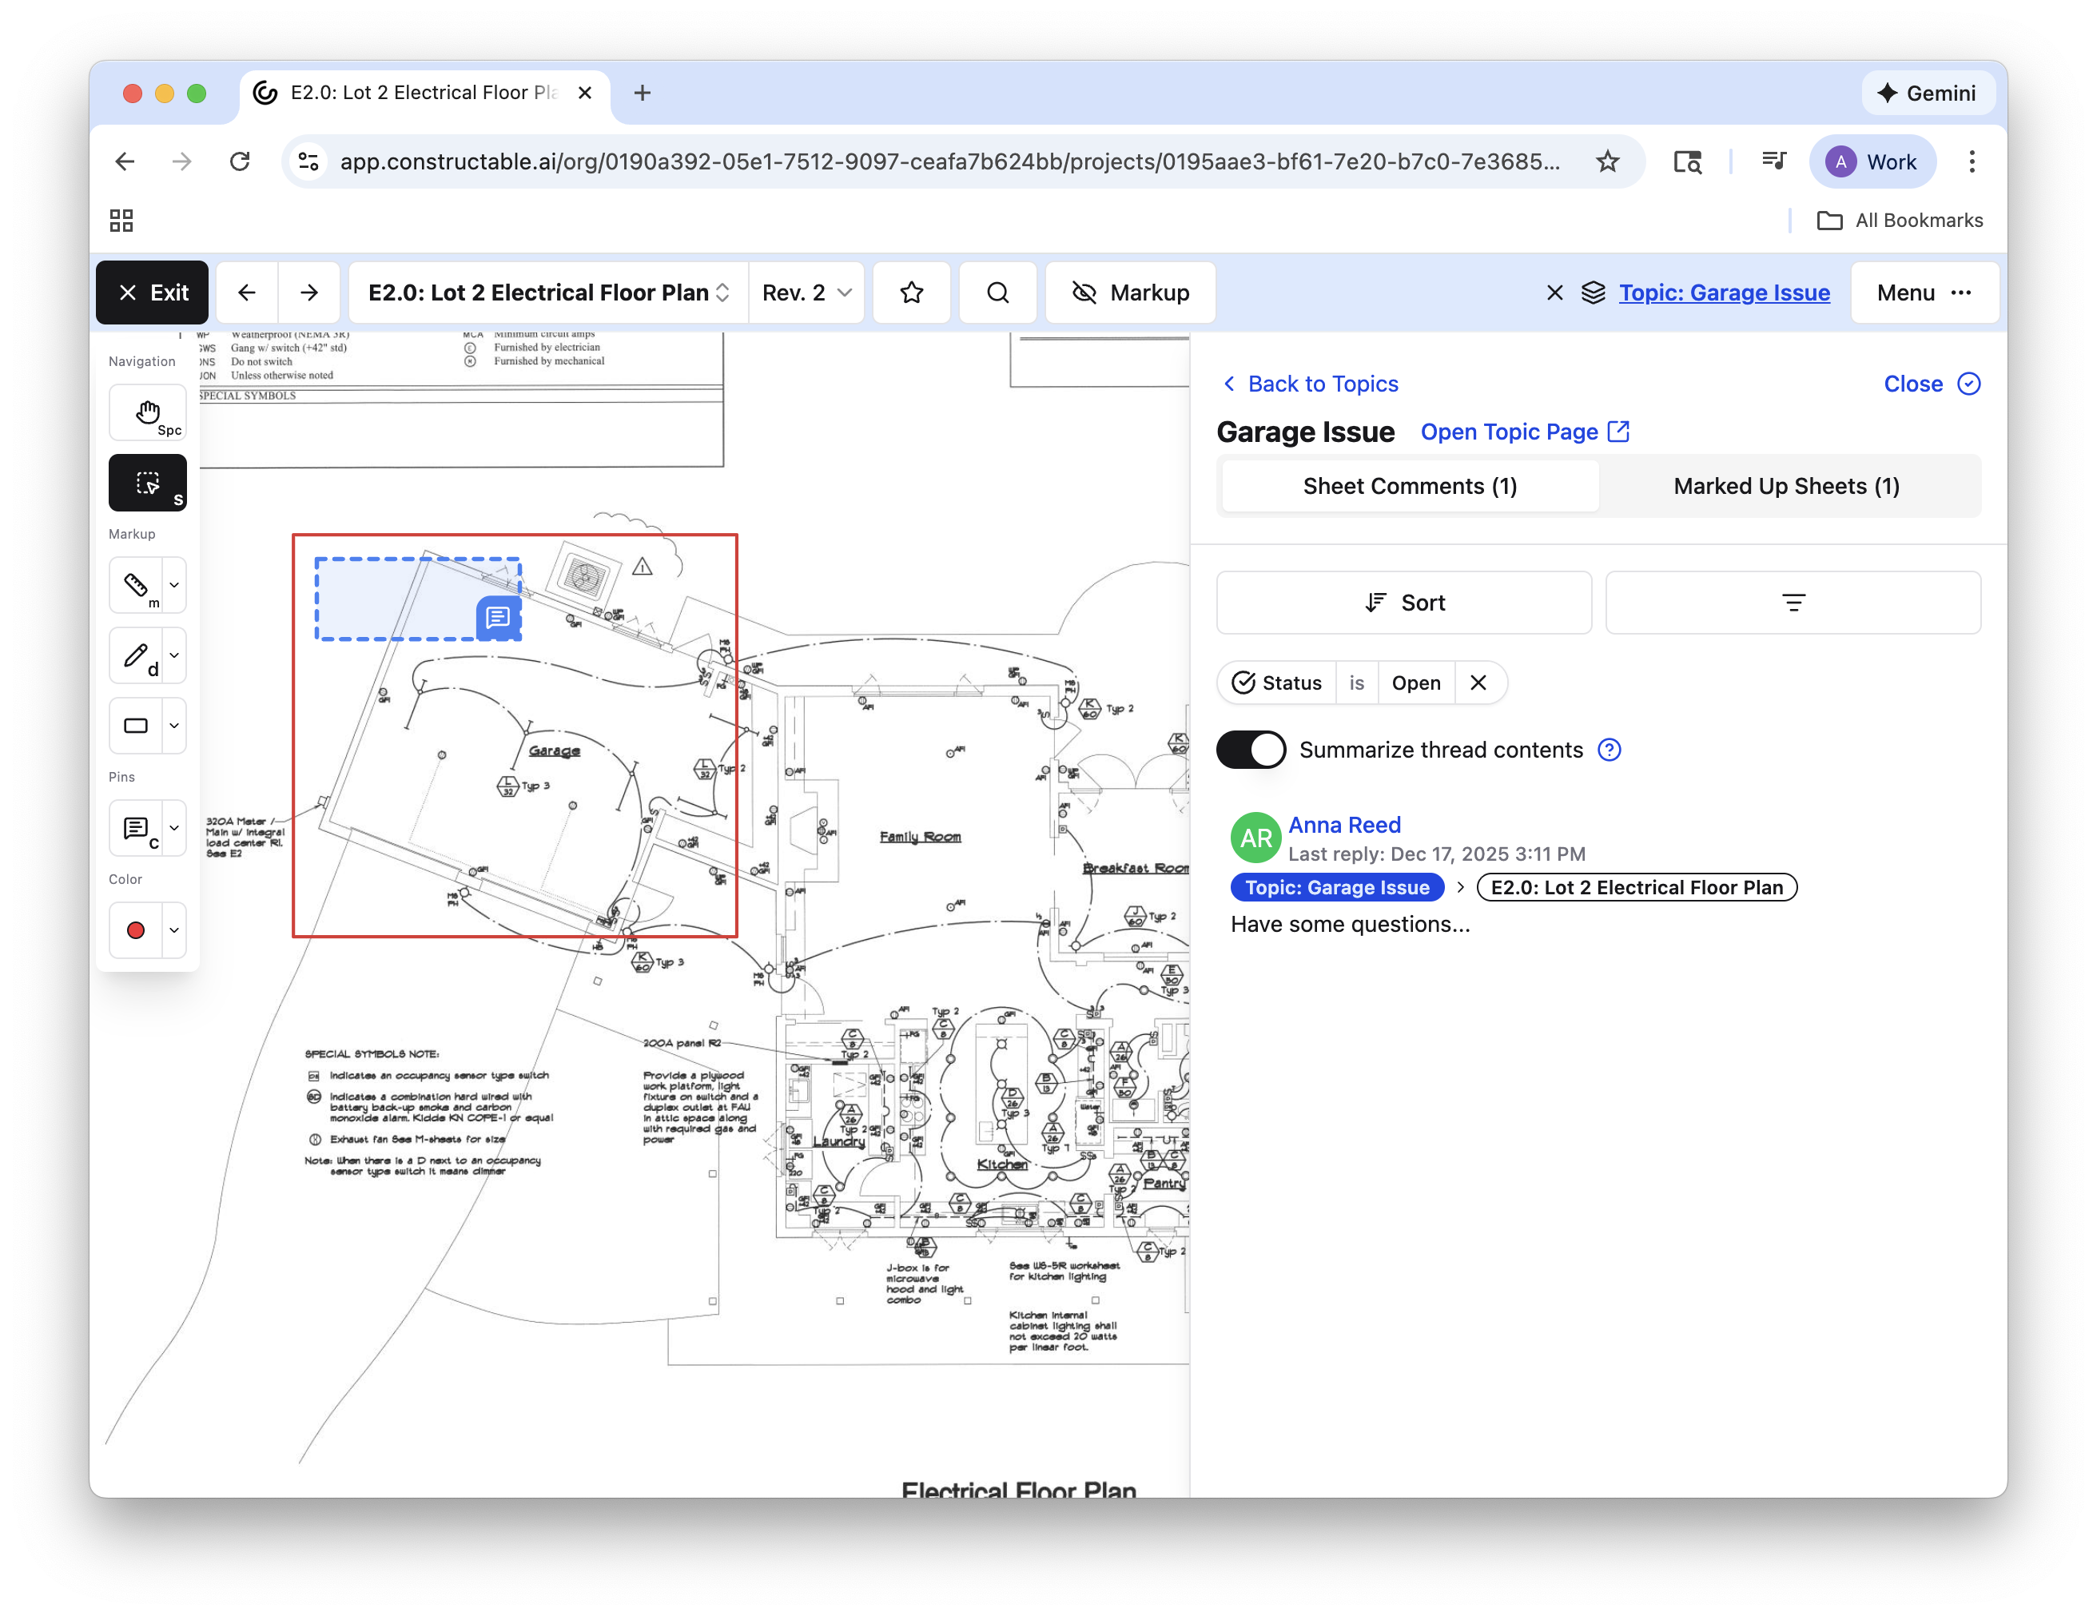Viewport: 2097px width, 1616px height.
Task: Click the browser address bar URL
Action: [949, 161]
